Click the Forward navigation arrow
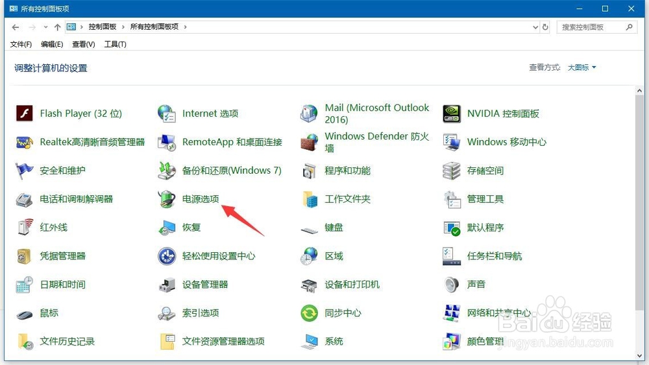 [x=32, y=27]
